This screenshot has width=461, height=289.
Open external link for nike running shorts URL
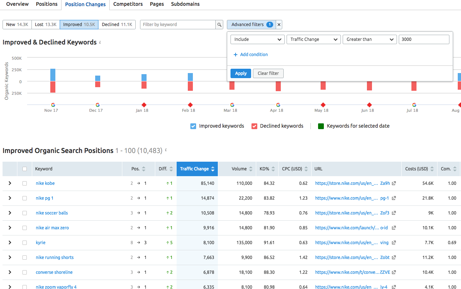click(394, 258)
